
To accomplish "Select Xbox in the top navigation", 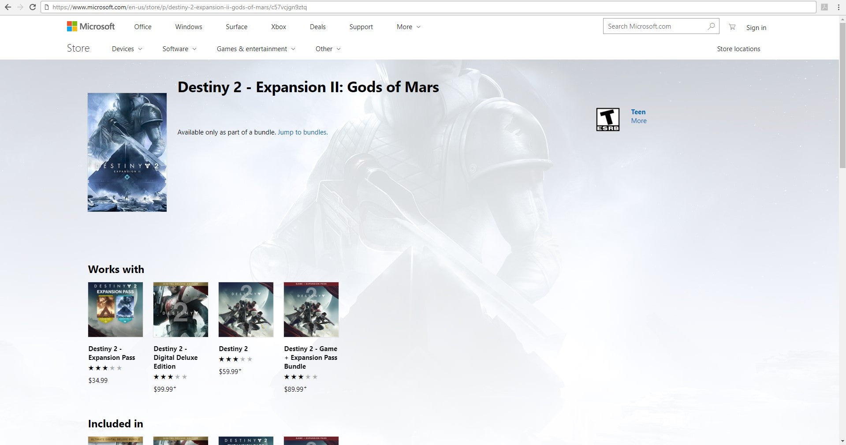I will tap(278, 27).
